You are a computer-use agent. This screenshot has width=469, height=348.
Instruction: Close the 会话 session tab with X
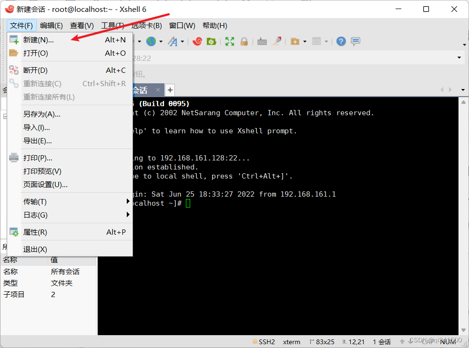[158, 89]
